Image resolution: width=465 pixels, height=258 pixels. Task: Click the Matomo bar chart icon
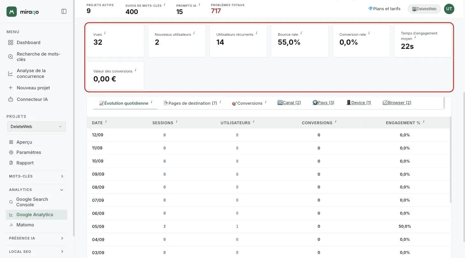coord(11,225)
